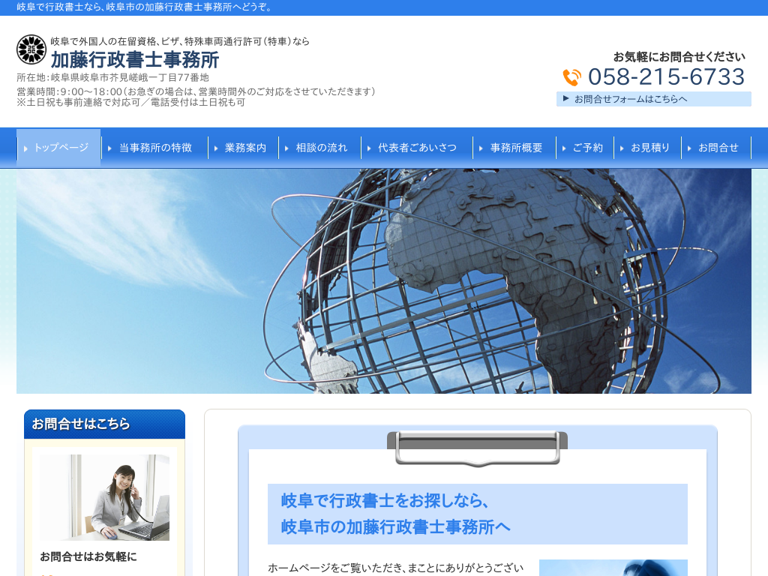This screenshot has height=576, width=768.
Task: Open the 業務案内 menu item
Action: coord(244,148)
